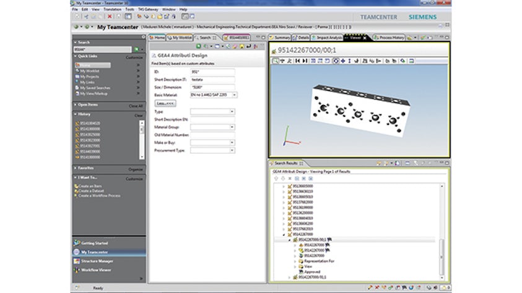Select the circular rotate tool in Viewer toolbar
The width and height of the screenshot is (522, 293).
pyautogui.click(x=336, y=61)
